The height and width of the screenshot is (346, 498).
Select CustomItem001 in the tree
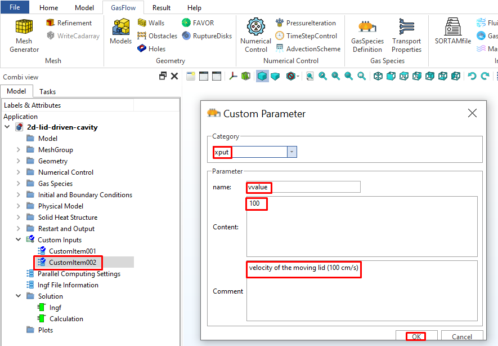[72, 251]
